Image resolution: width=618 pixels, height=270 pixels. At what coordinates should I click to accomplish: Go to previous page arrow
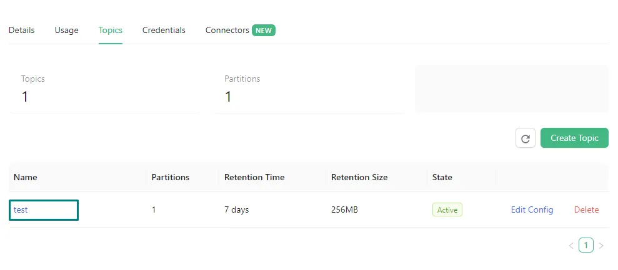[x=571, y=246]
